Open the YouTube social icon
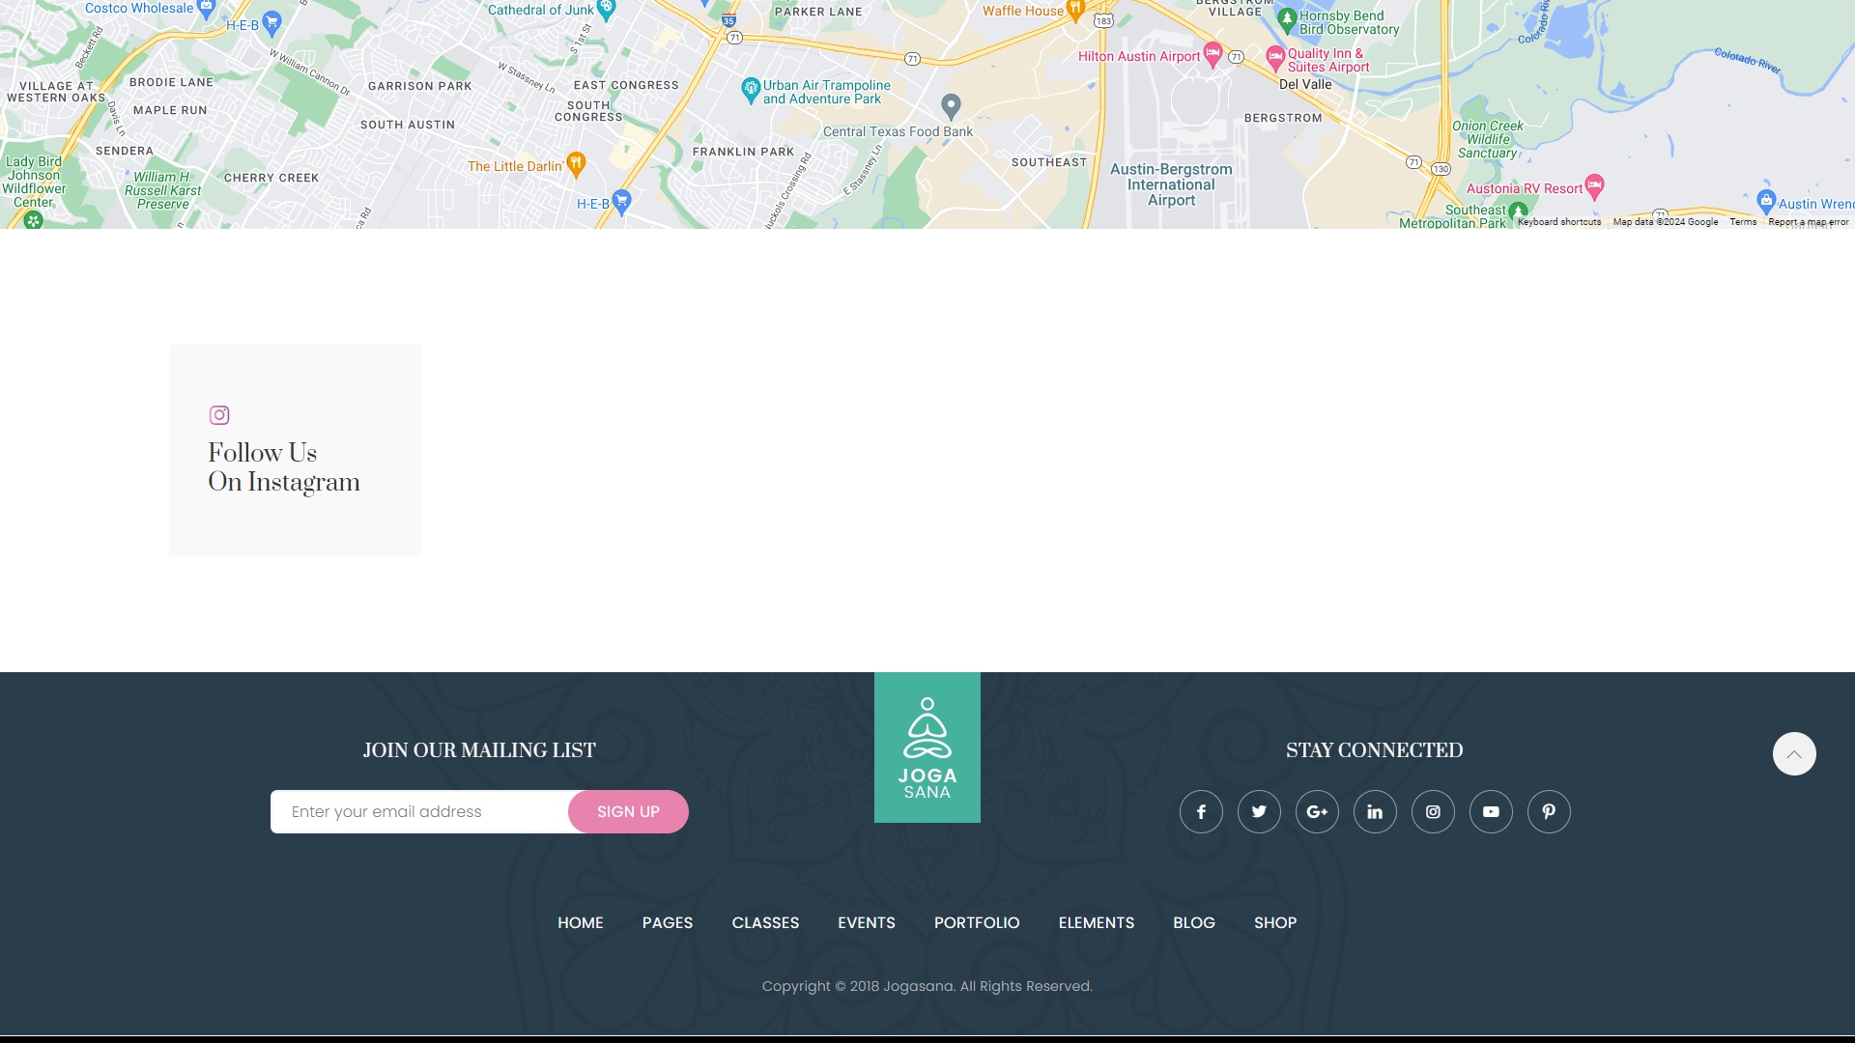Screen dimensions: 1855x1043 click(x=1491, y=812)
